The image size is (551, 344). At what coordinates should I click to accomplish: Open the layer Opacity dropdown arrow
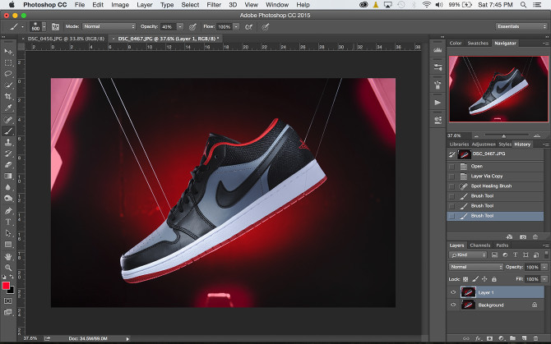[544, 267]
